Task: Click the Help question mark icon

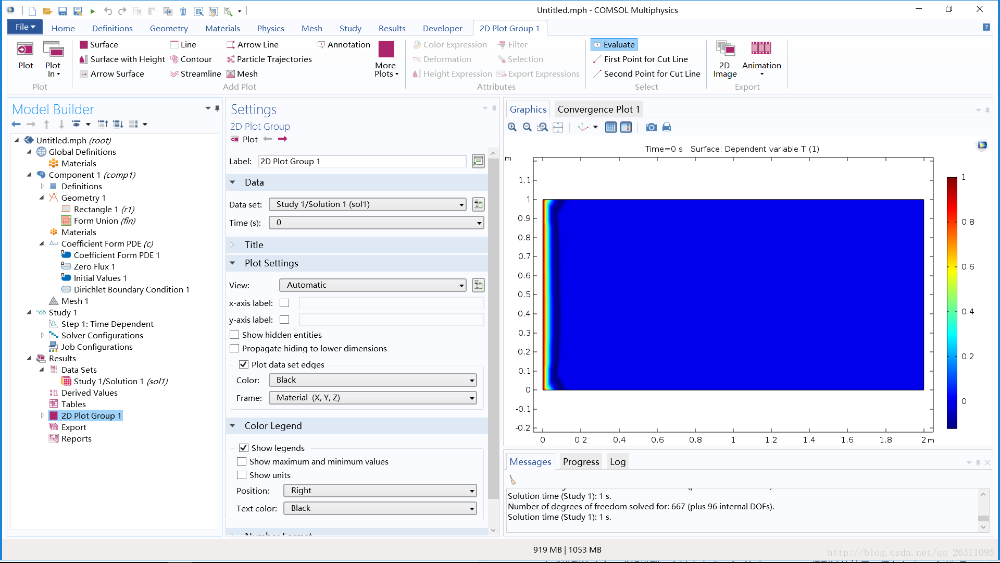Action: (986, 27)
